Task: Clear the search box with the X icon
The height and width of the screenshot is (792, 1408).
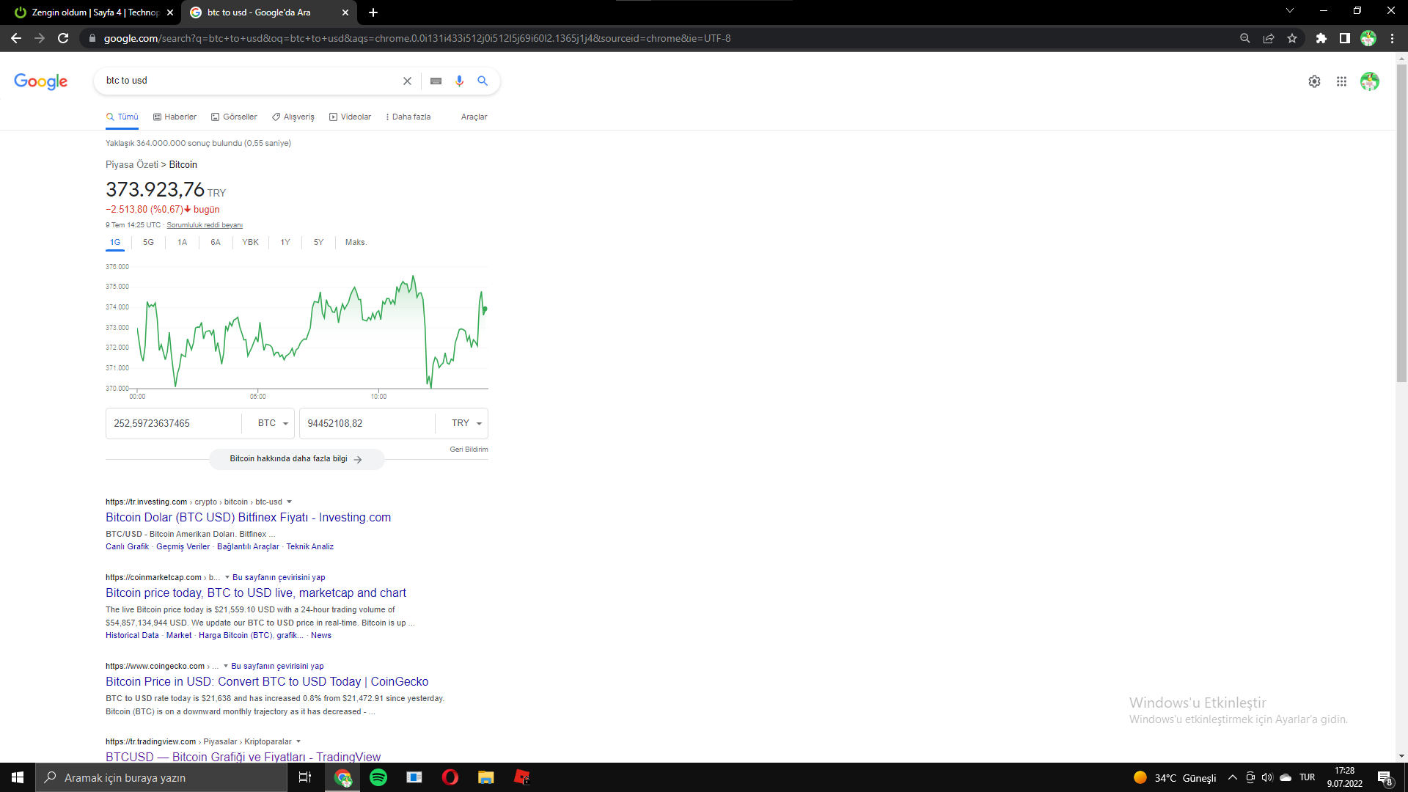Action: coord(407,81)
